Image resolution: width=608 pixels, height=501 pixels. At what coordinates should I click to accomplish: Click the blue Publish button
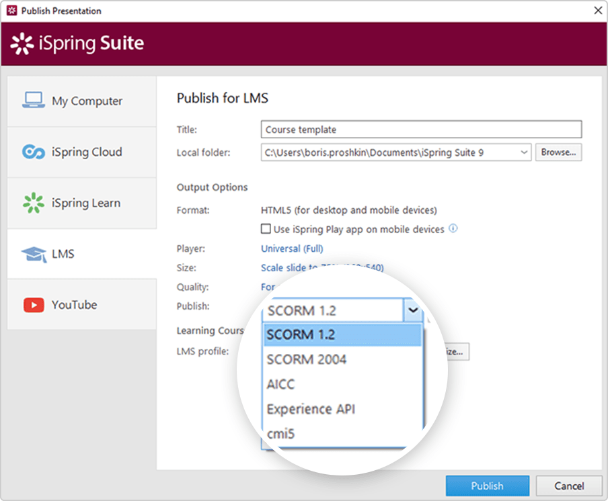click(487, 486)
